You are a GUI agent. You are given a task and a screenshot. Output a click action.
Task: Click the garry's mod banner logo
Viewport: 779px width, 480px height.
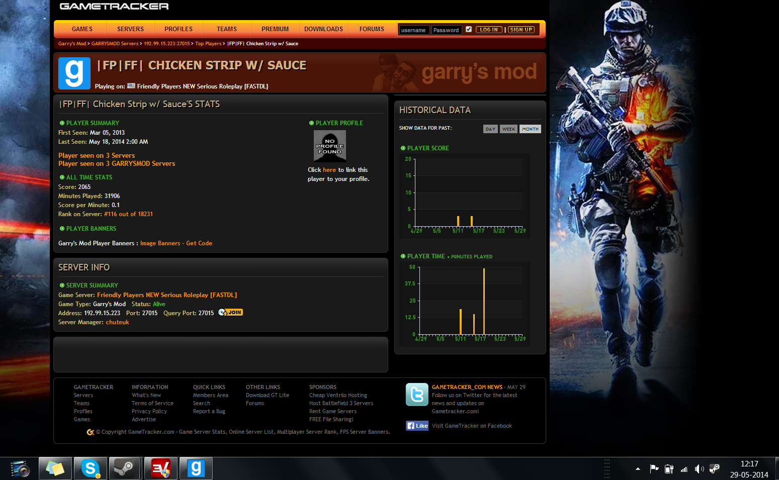[479, 72]
